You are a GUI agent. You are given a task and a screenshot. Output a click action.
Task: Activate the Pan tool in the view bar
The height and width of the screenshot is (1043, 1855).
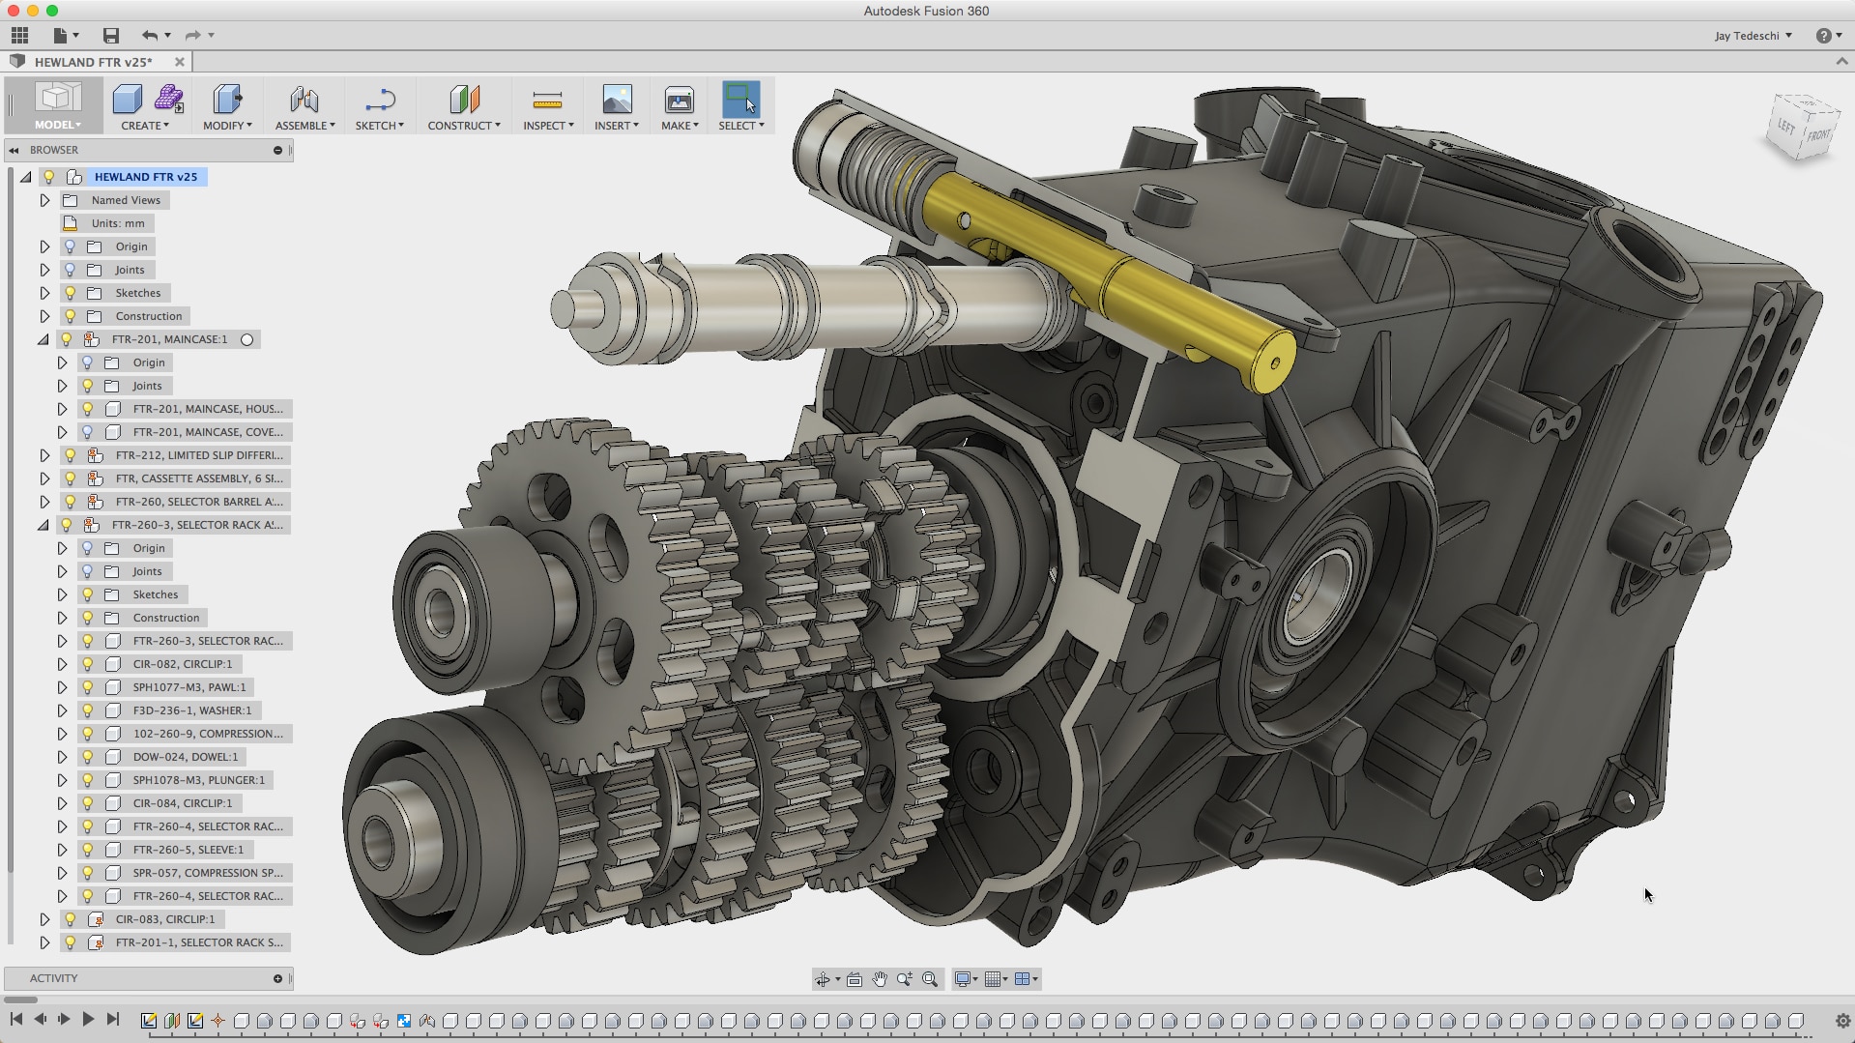pyautogui.click(x=879, y=979)
